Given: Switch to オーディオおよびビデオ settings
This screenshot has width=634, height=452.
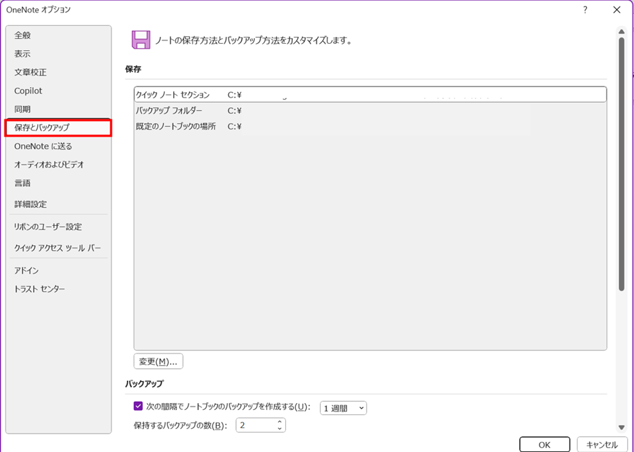Looking at the screenshot, I should point(58,165).
